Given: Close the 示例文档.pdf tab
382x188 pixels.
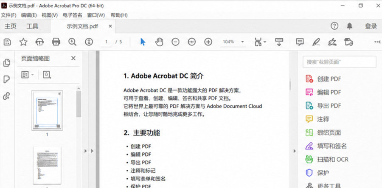Looking at the screenshot, I should click(110, 26).
